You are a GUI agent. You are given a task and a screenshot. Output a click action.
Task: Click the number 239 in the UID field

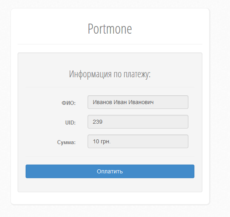click(98, 122)
